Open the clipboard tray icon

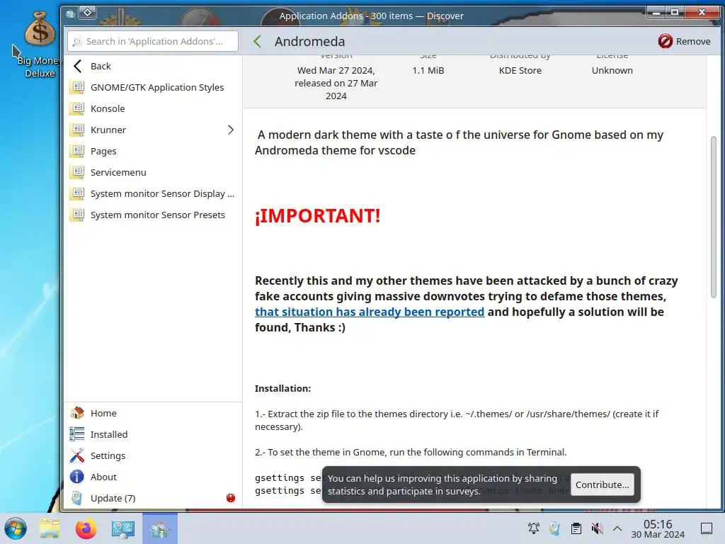[576, 528]
